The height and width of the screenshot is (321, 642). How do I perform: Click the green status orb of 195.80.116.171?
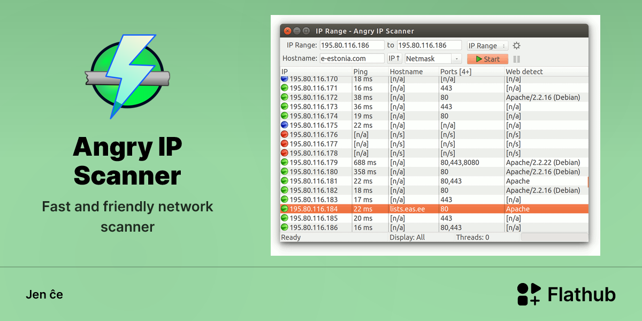[284, 88]
